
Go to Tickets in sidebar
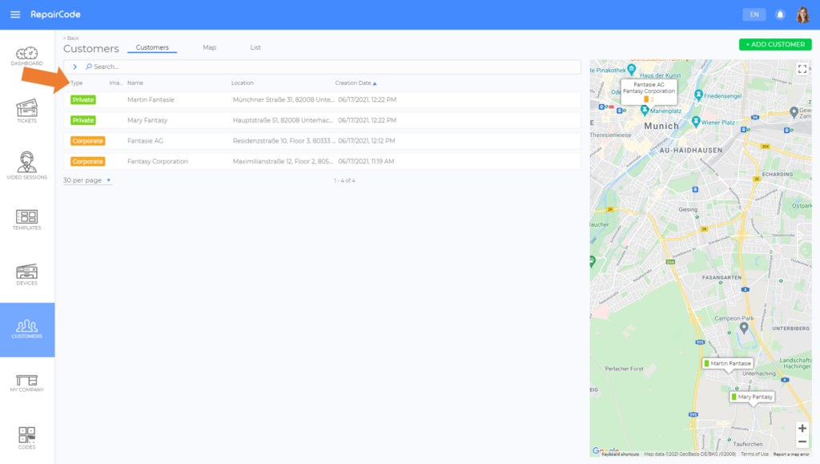click(x=26, y=111)
